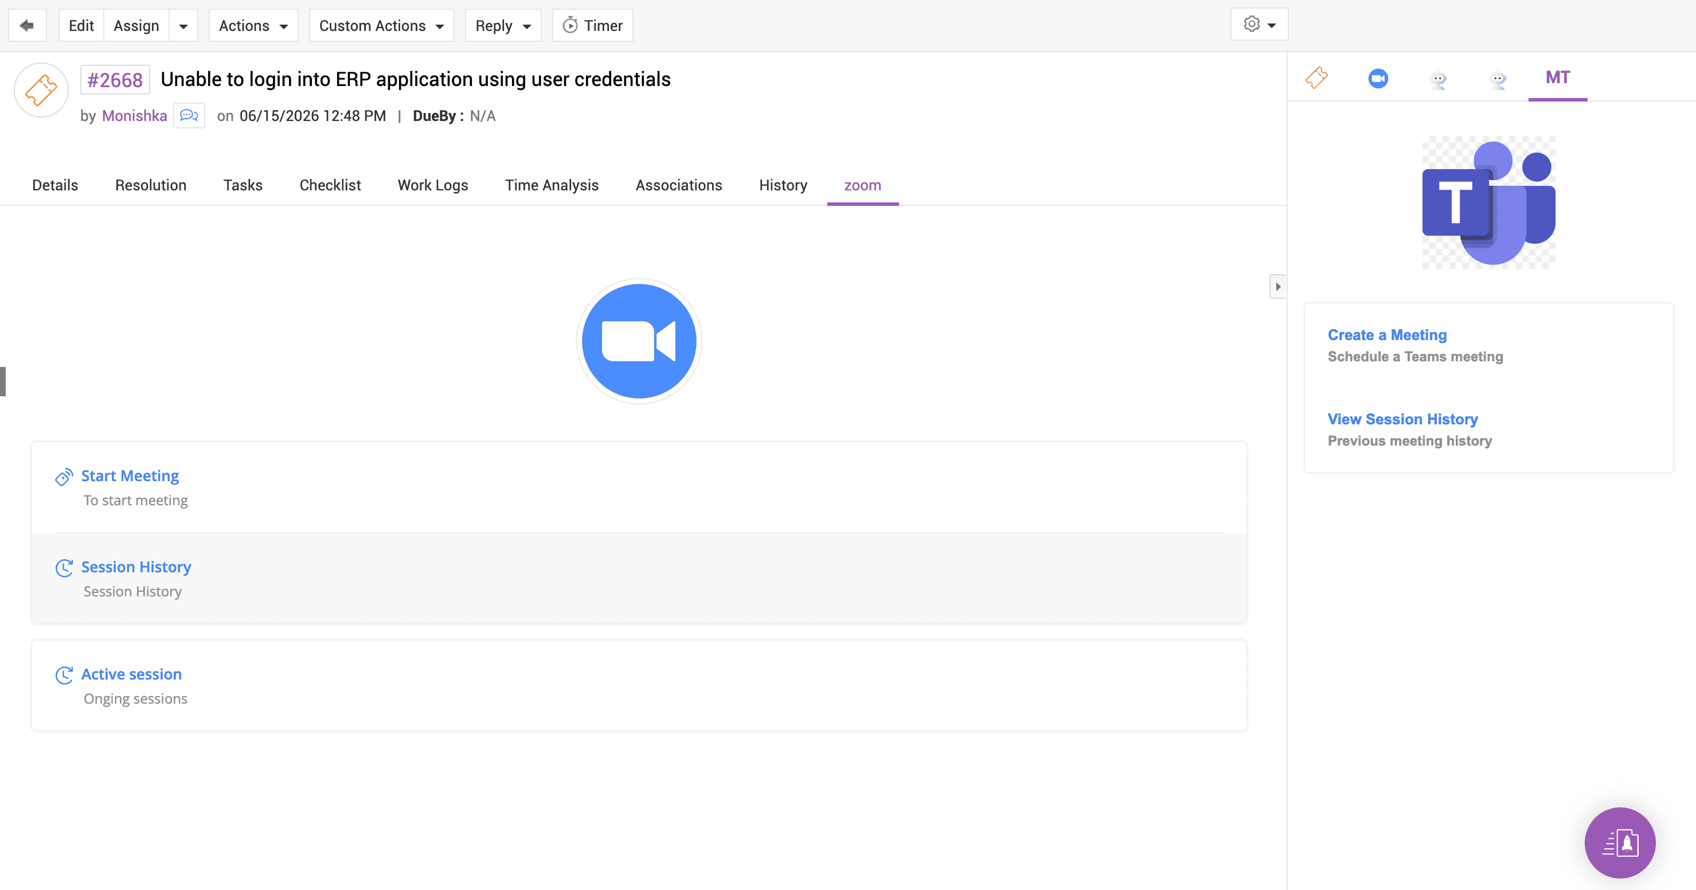Click the request title about ERP login

click(416, 80)
